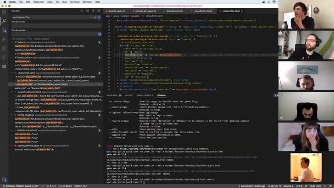Click 'shared' in the breadcrumb path
Screen dimensions: 334x188
coord(125,16)
